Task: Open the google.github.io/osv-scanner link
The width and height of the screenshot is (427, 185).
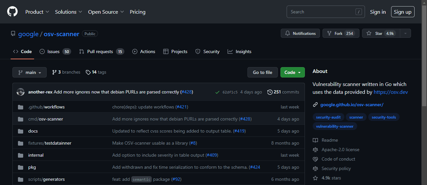Action: [352, 105]
